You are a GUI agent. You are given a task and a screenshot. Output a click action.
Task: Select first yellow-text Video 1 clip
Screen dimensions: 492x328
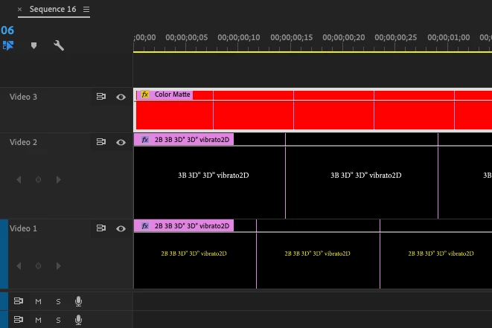click(x=195, y=260)
